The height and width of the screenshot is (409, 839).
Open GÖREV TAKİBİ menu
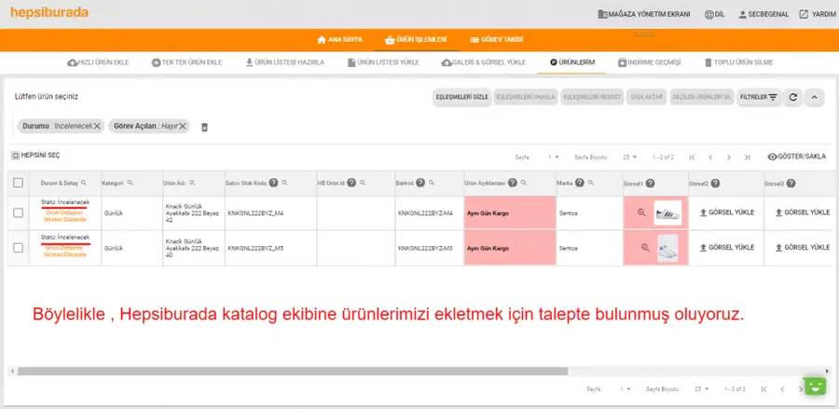pyautogui.click(x=497, y=39)
